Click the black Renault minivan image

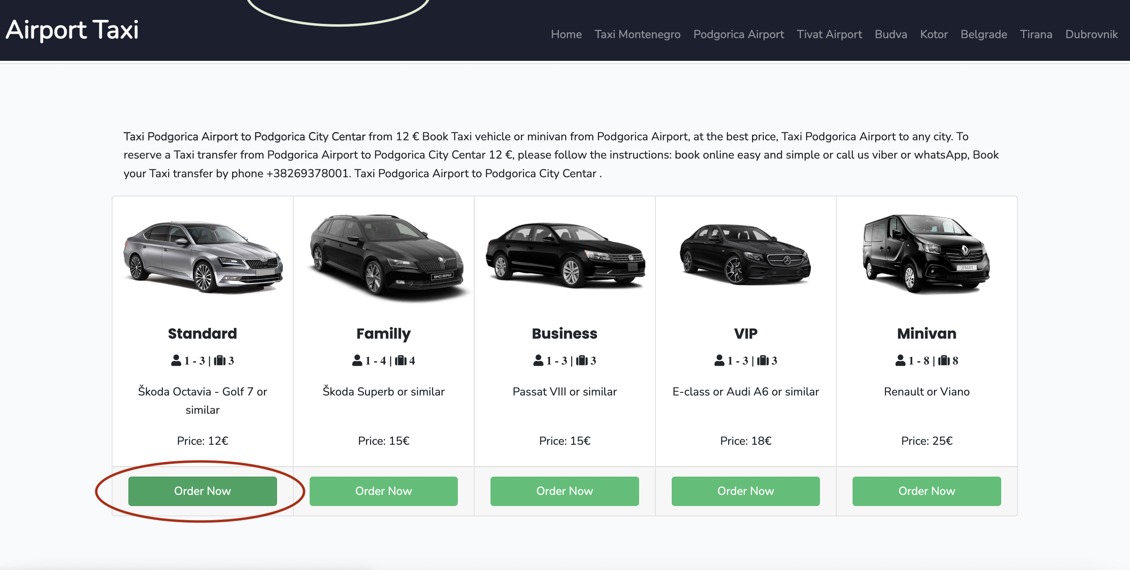pos(926,254)
